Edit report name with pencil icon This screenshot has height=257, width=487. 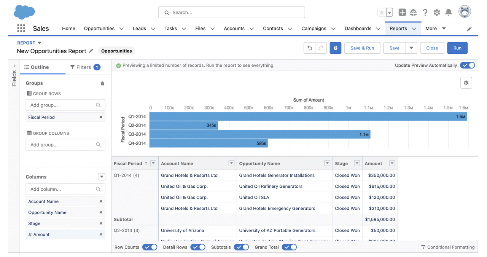click(91, 51)
